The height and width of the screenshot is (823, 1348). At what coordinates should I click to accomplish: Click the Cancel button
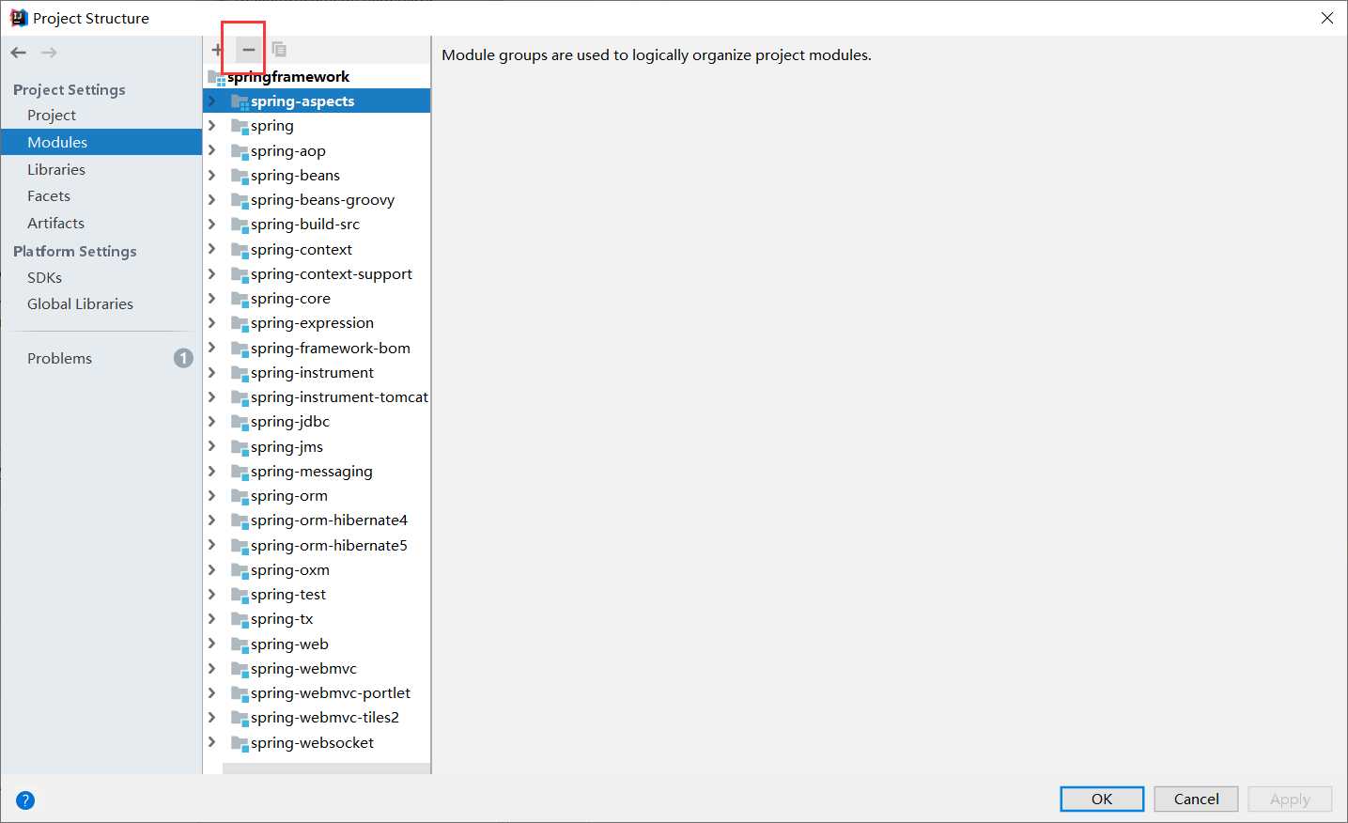pyautogui.click(x=1196, y=799)
